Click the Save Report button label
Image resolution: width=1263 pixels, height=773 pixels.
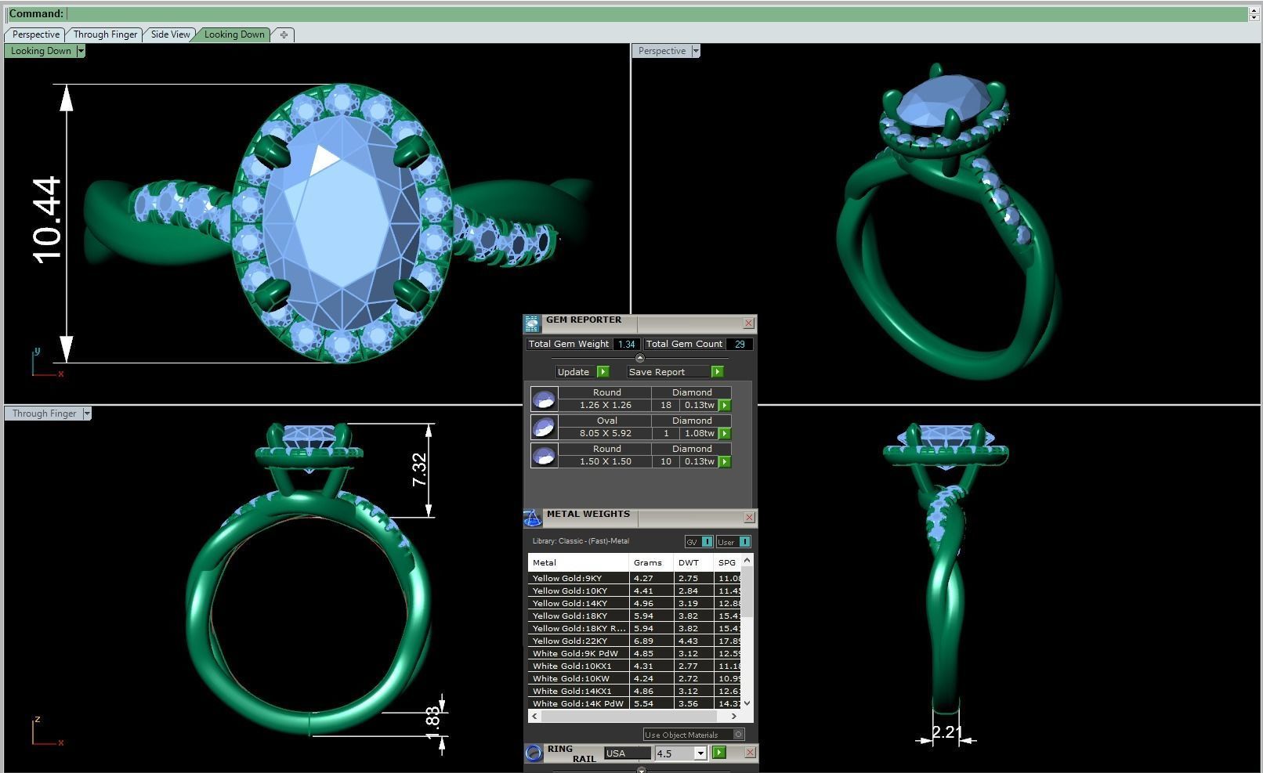pyautogui.click(x=657, y=372)
